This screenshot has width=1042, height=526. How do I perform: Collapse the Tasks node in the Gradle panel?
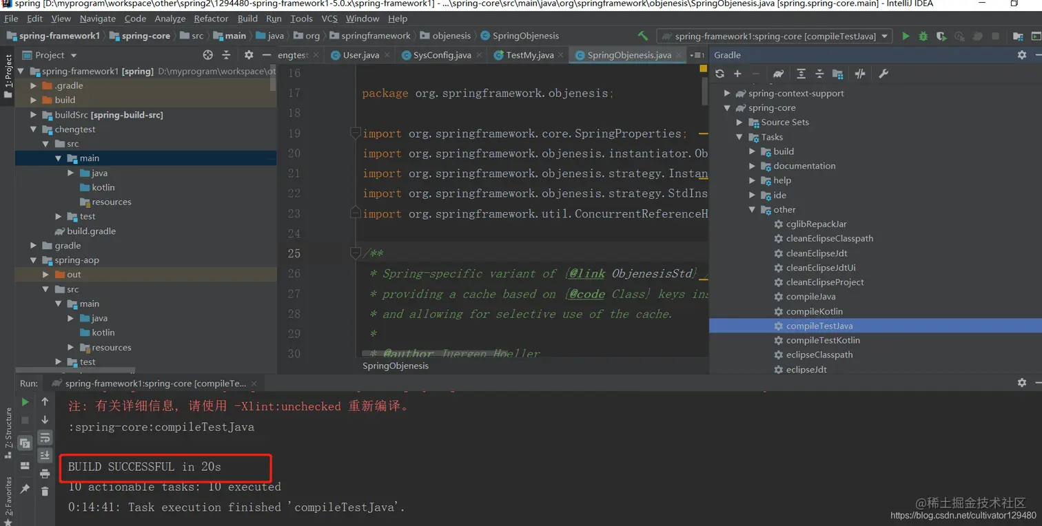coord(739,137)
